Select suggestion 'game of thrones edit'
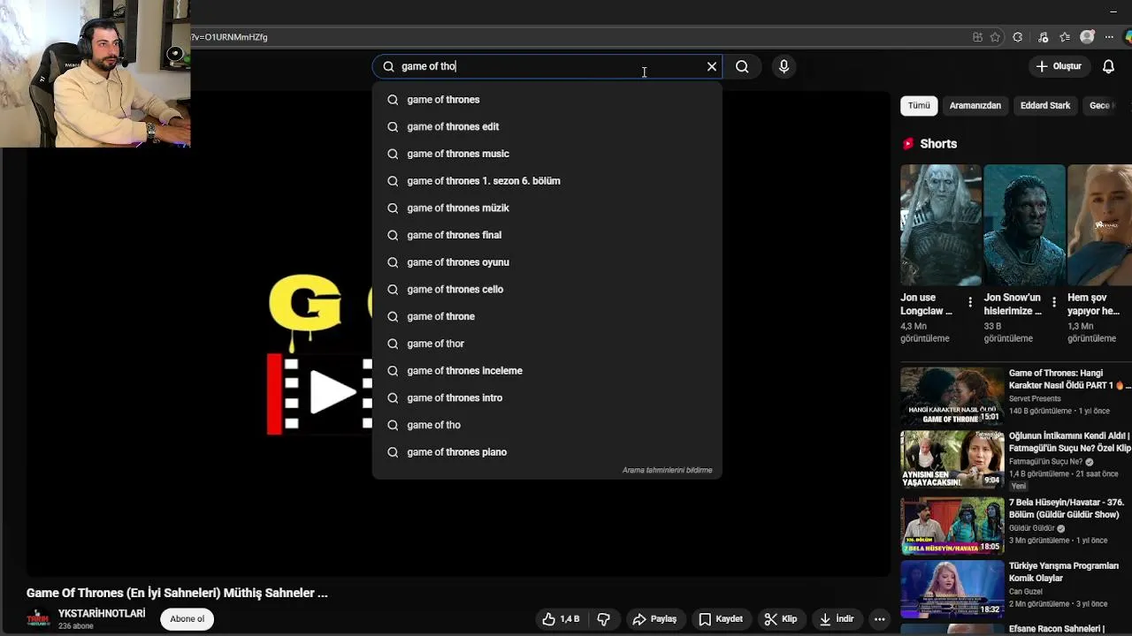 (x=547, y=126)
